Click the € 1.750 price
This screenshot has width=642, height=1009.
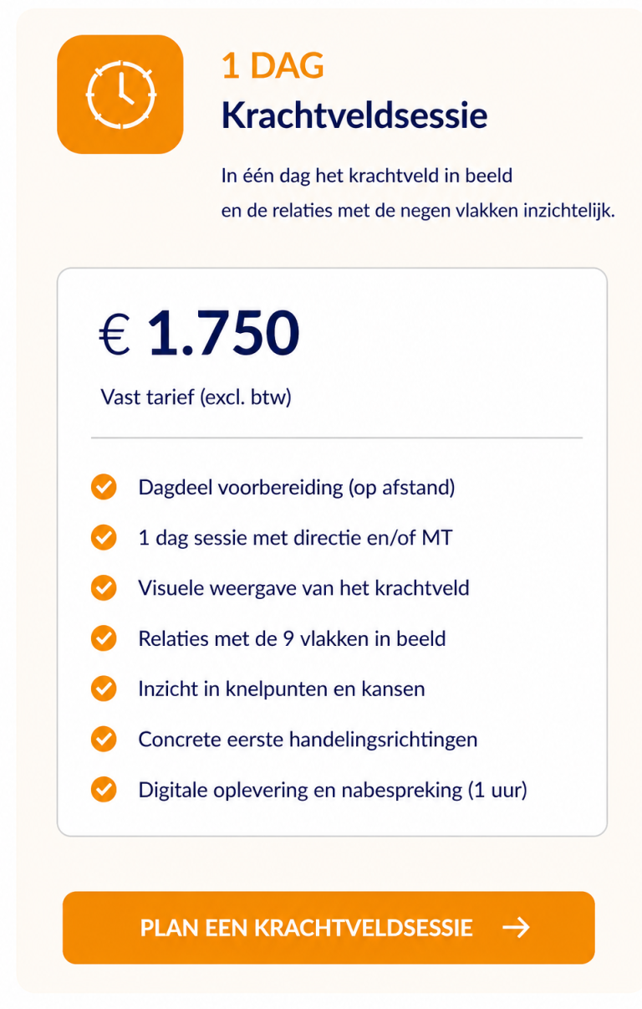199,333
